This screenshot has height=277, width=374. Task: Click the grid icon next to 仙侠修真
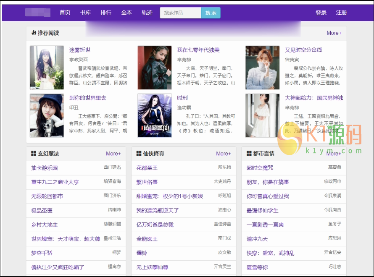(x=139, y=154)
